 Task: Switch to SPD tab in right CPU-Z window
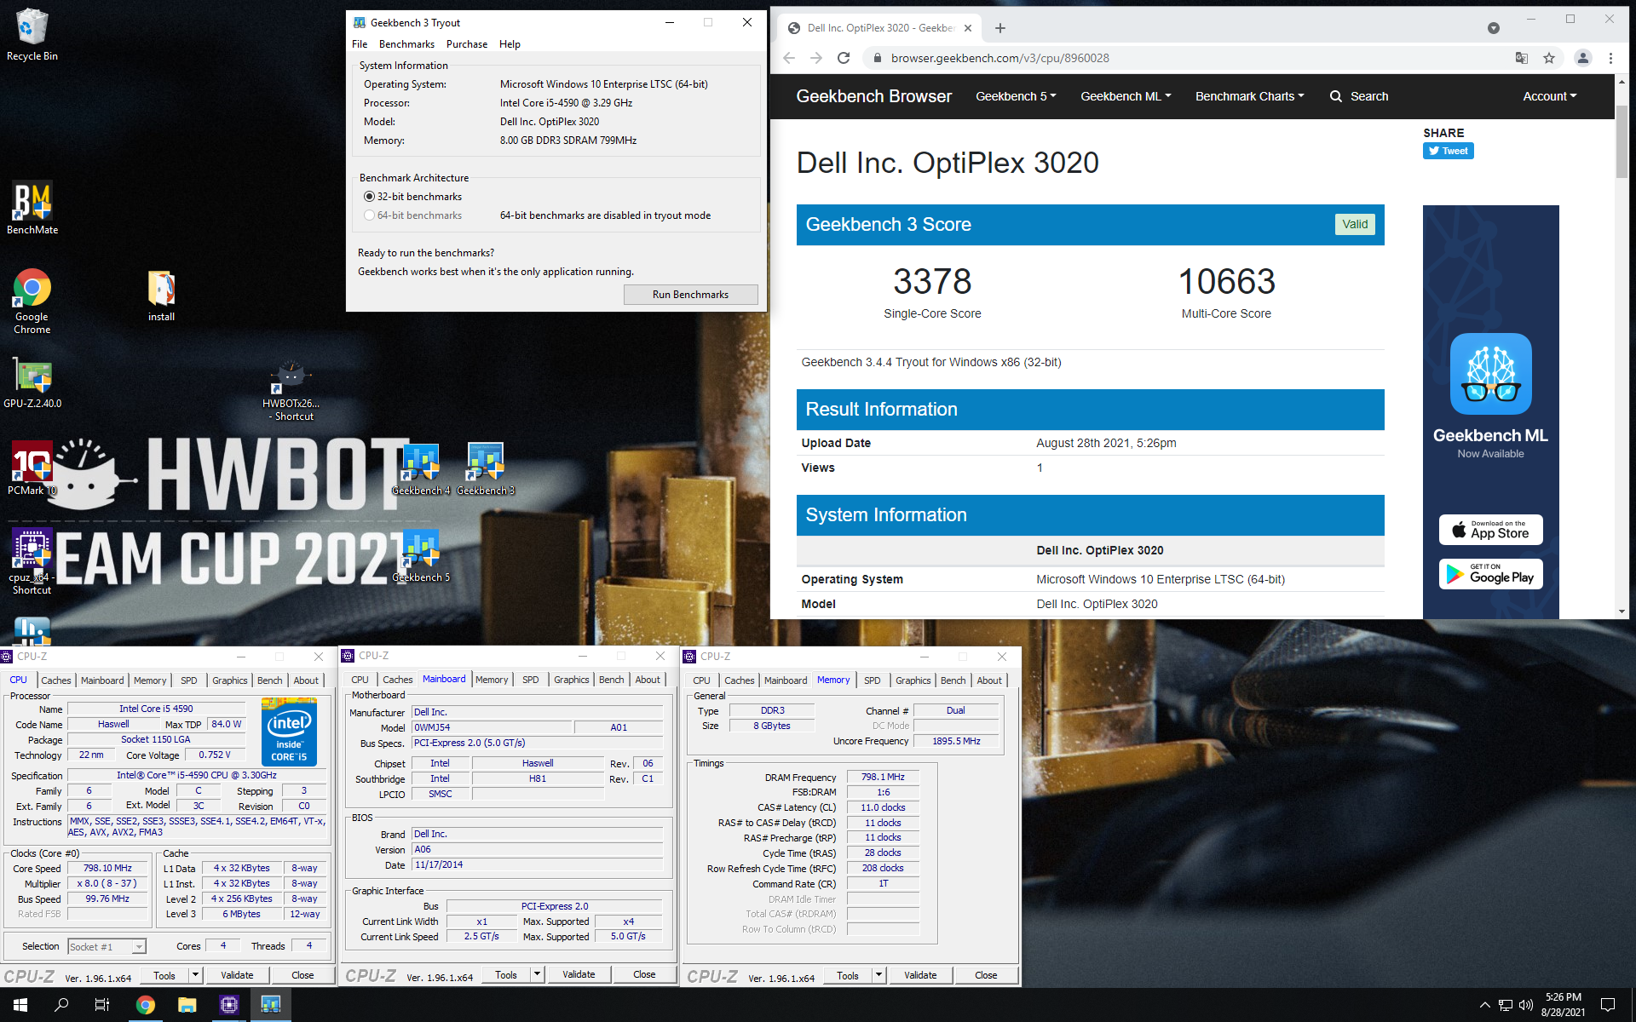[872, 680]
